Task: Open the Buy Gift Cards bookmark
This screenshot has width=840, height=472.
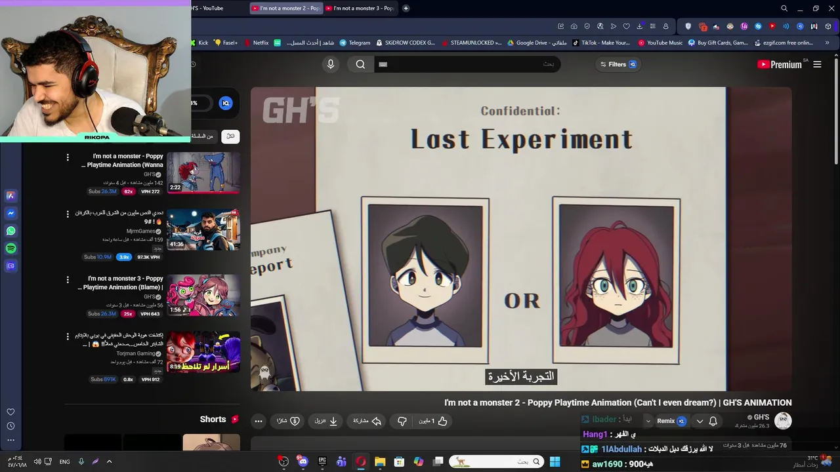Action: (717, 43)
